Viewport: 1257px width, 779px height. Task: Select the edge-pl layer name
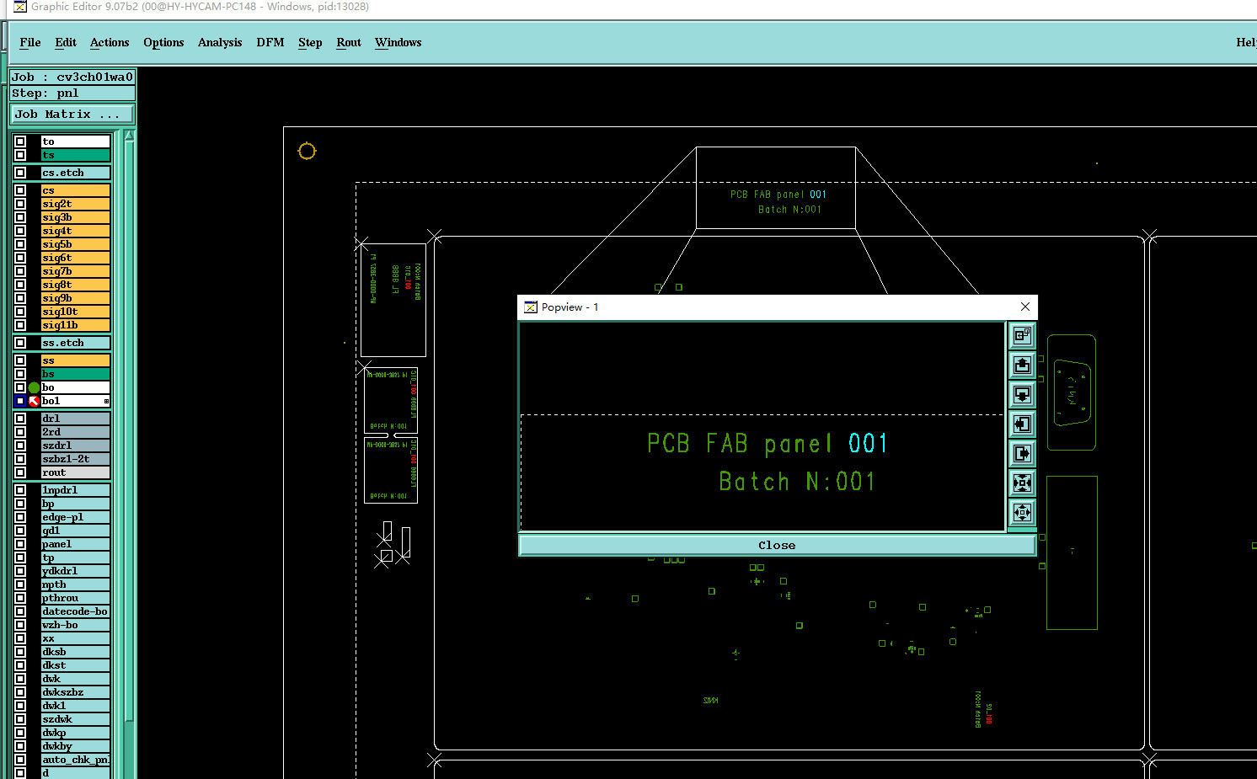click(76, 517)
